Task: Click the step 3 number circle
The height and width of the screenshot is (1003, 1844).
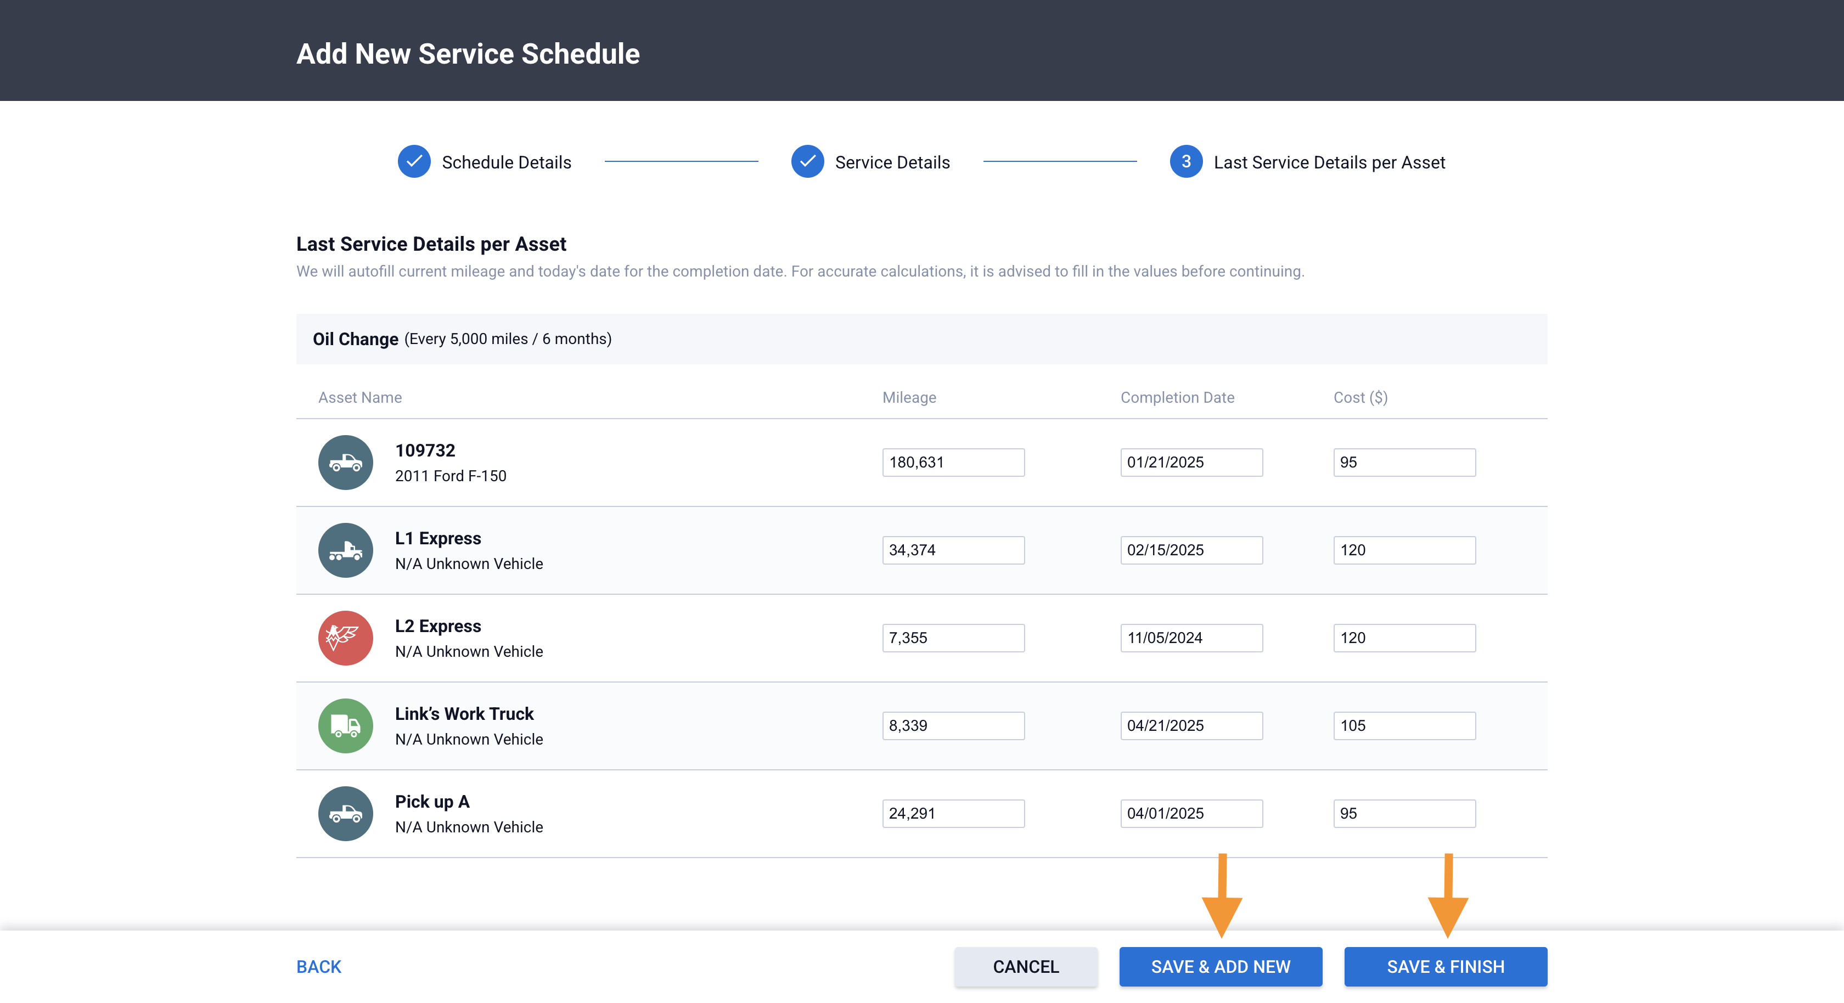Action: [1185, 162]
